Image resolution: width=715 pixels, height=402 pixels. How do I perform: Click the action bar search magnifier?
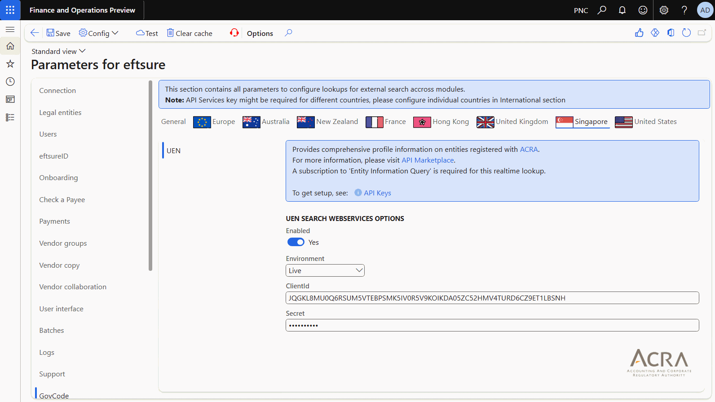tap(288, 33)
